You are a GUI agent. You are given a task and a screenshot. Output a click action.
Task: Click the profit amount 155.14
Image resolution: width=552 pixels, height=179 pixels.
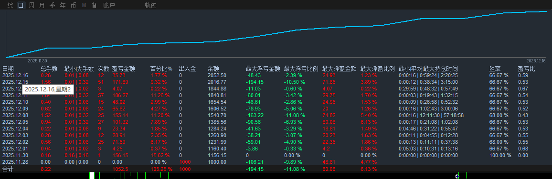(120, 115)
